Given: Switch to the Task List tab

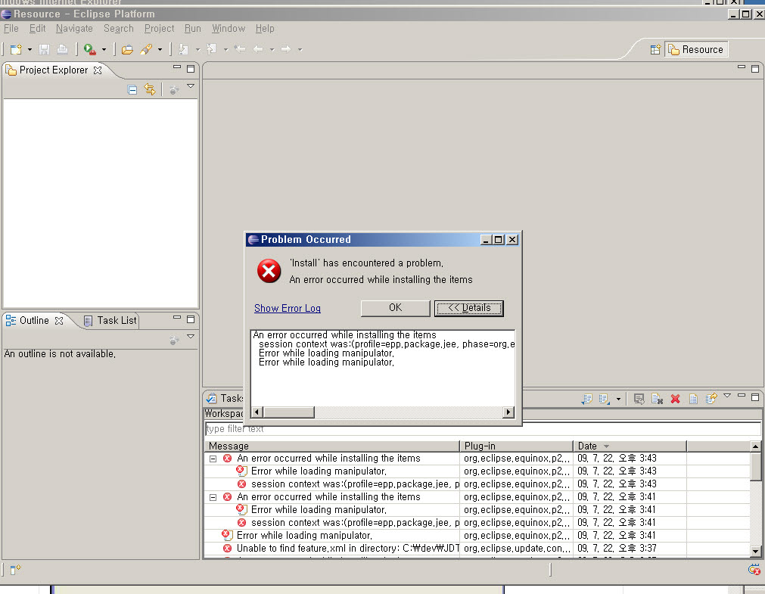Looking at the screenshot, I should (x=110, y=321).
